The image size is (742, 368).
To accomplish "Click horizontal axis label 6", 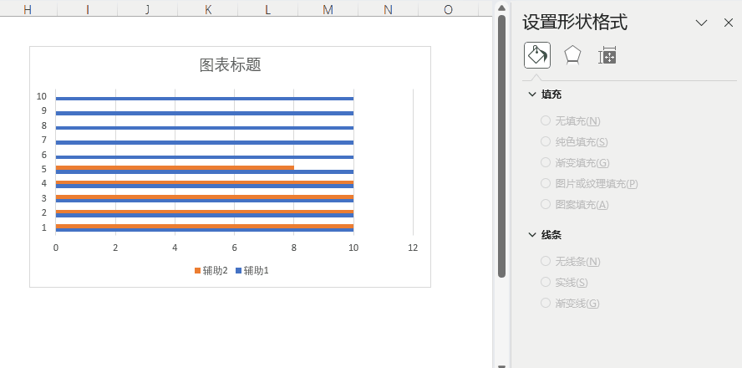I will click(234, 248).
